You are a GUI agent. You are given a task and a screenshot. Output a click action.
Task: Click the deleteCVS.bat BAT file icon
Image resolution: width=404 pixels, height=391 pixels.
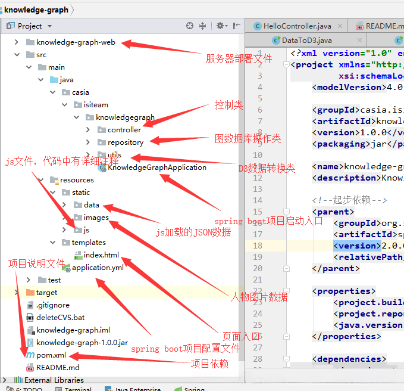(x=30, y=318)
